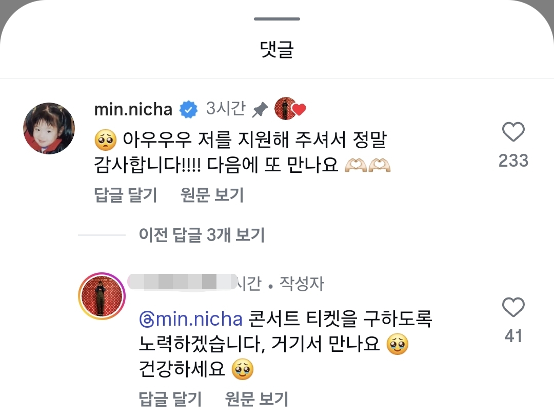Image resolution: width=554 pixels, height=418 pixels.
Task: Tap the @min.nicha mention in reply
Action: pos(191,319)
